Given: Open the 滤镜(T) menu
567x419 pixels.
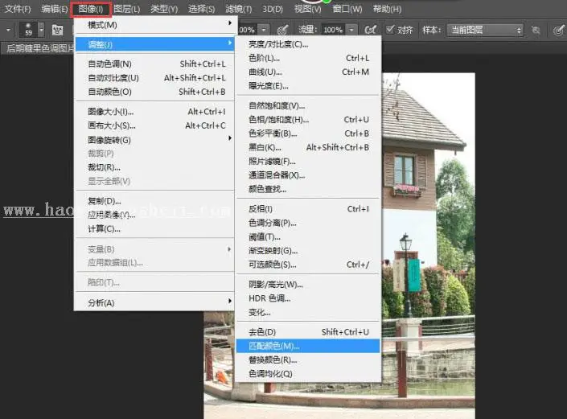Looking at the screenshot, I should click(x=239, y=9).
